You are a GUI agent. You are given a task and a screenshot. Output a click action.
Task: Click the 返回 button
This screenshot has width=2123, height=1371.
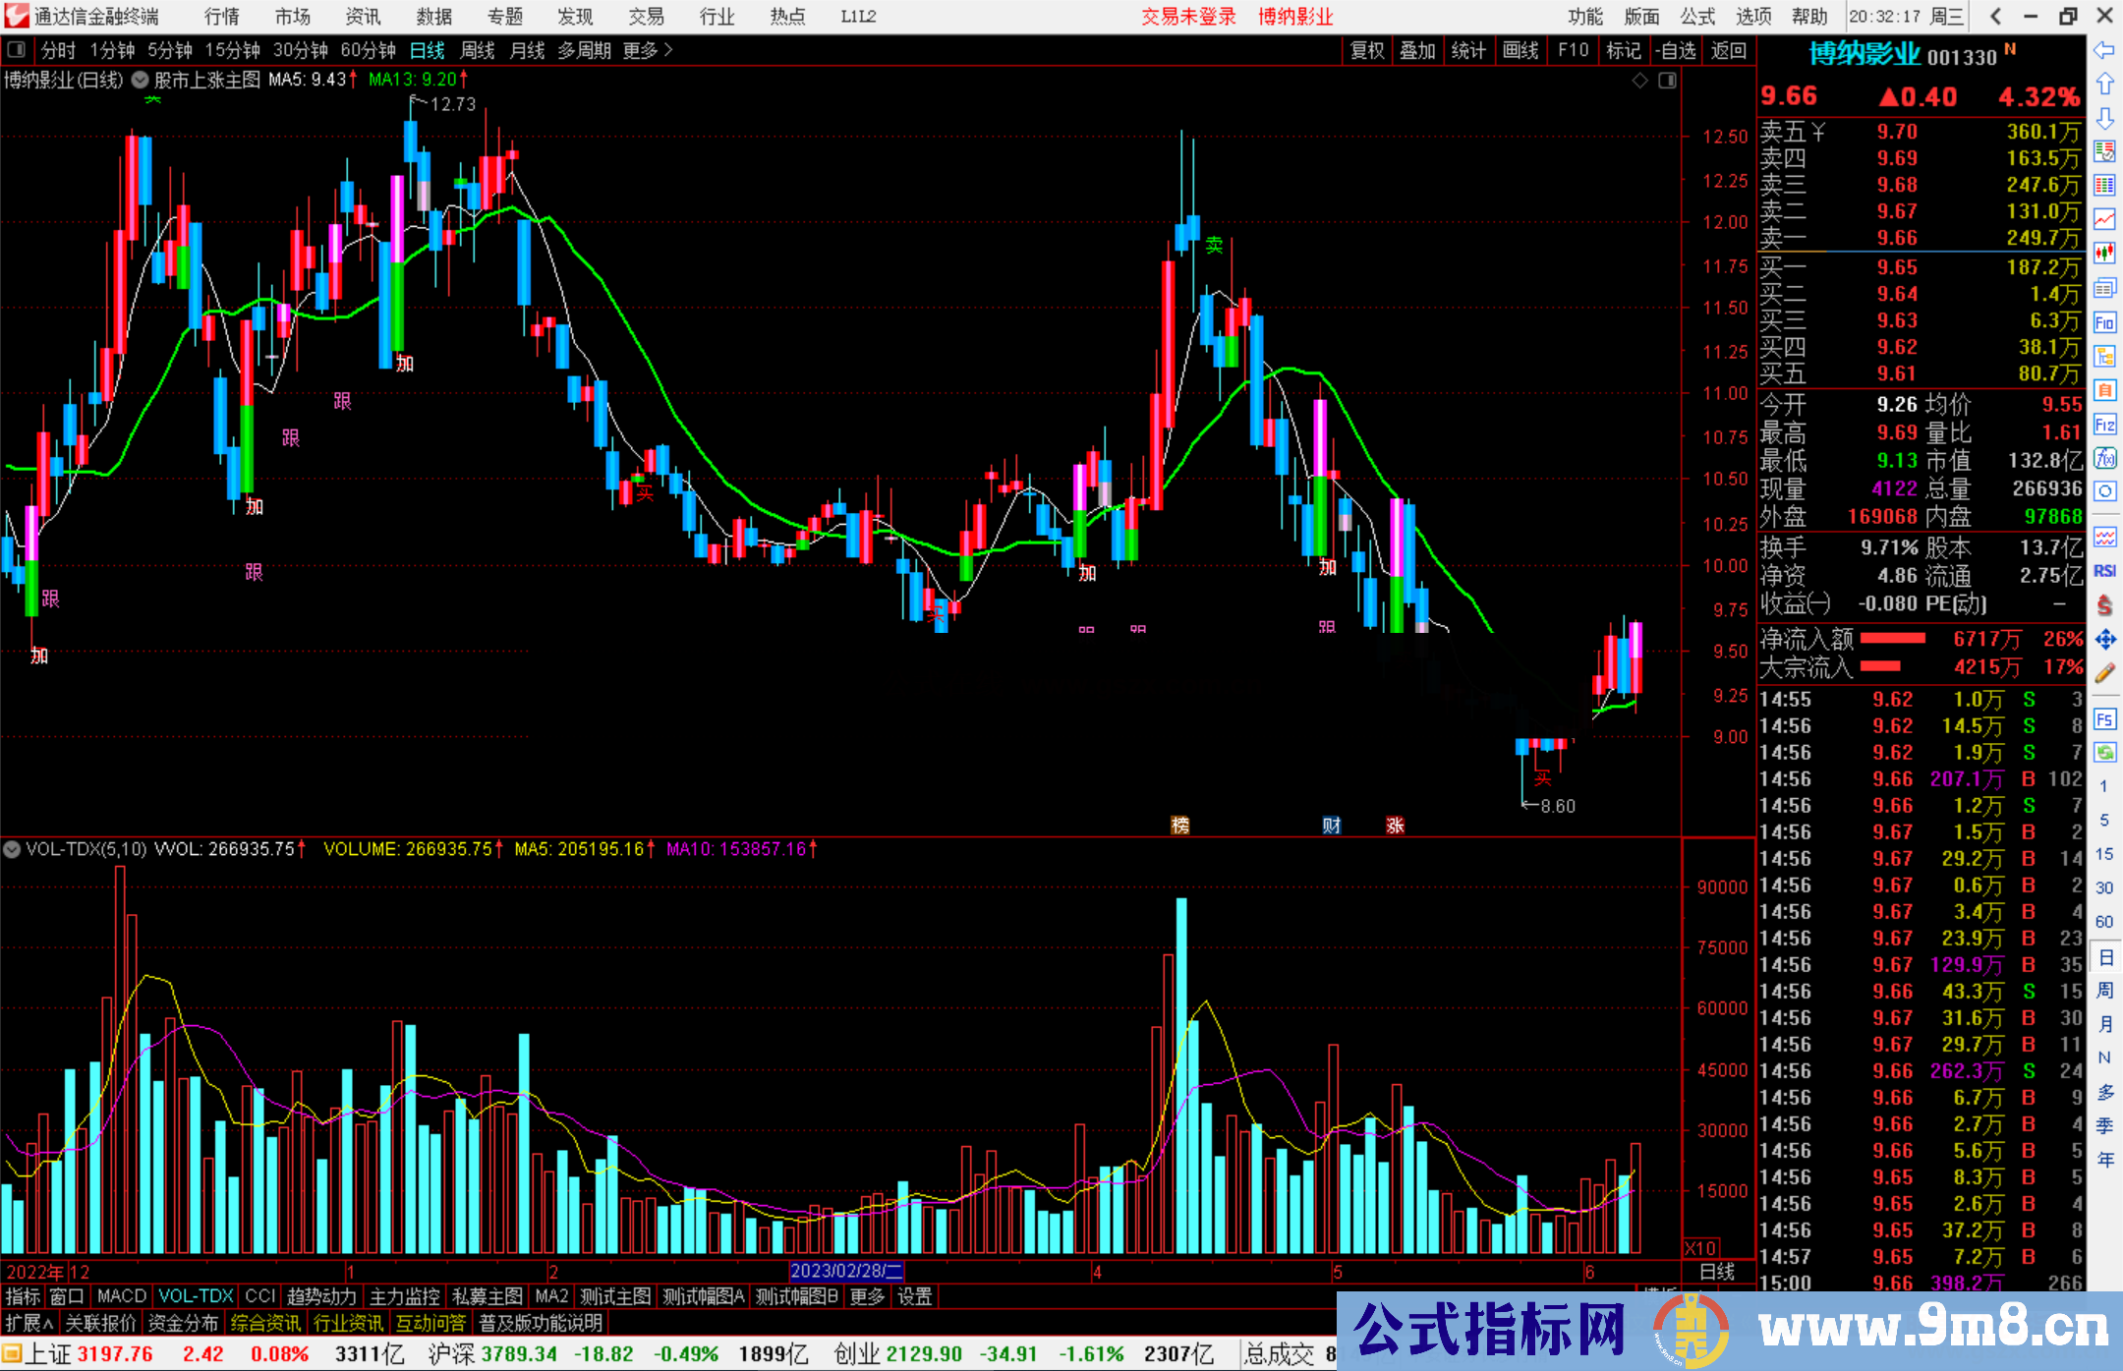click(1728, 50)
